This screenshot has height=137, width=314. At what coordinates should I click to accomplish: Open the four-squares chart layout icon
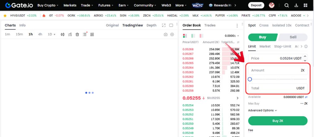[x=92, y=35]
